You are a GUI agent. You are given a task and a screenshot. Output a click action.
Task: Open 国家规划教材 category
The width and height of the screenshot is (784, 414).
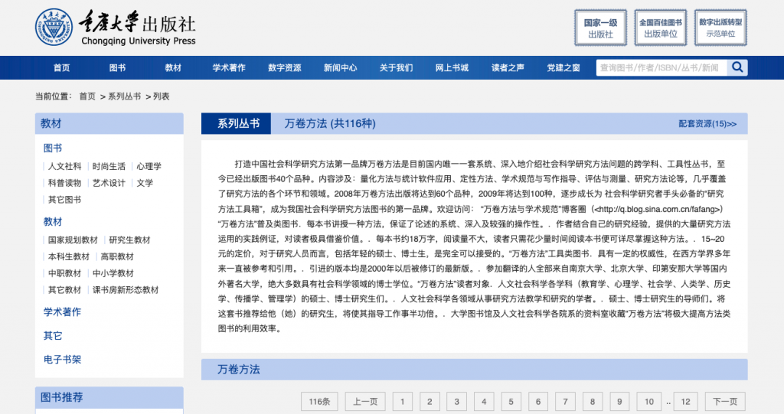click(73, 240)
